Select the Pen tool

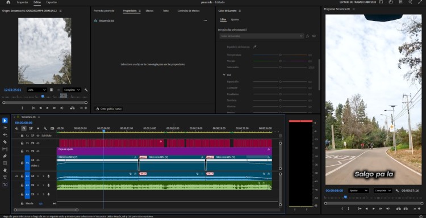point(5,156)
